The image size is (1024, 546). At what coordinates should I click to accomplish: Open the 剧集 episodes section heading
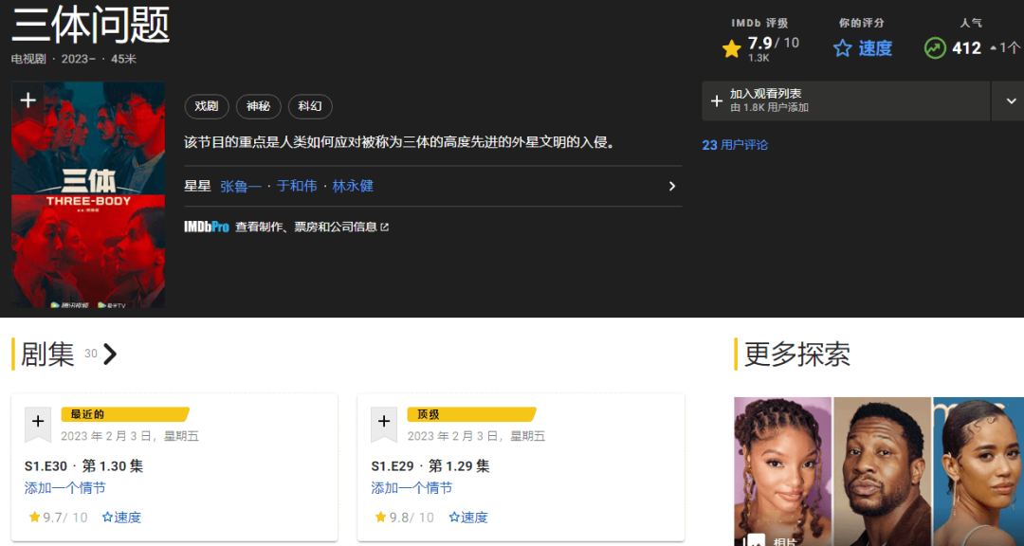pyautogui.click(x=47, y=354)
